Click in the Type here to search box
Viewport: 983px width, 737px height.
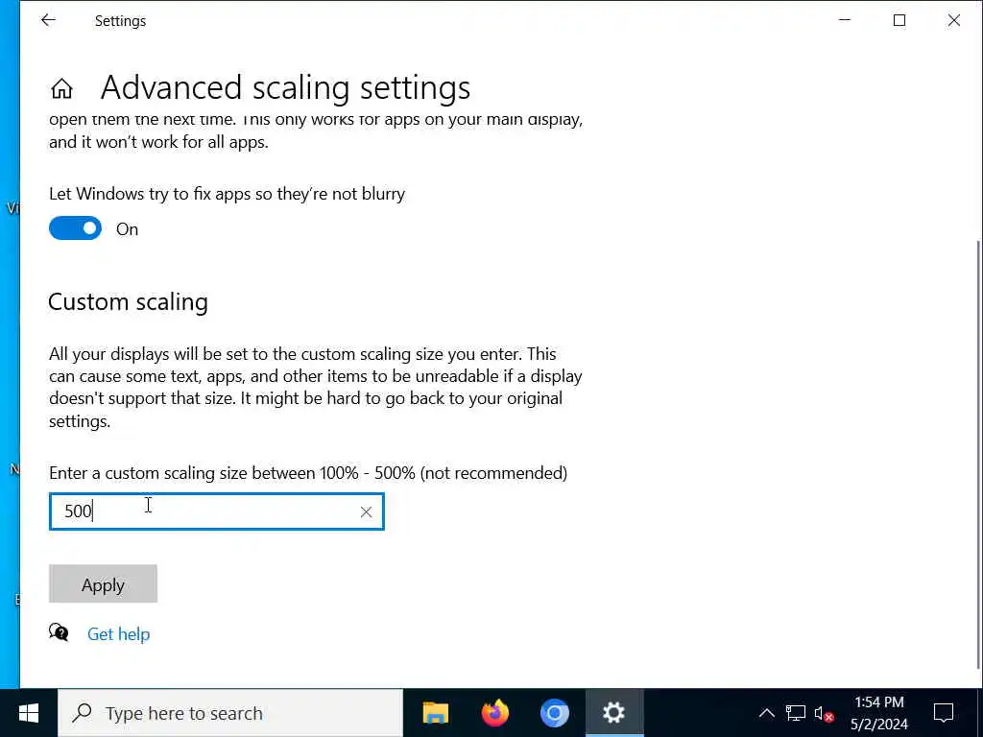pos(230,713)
